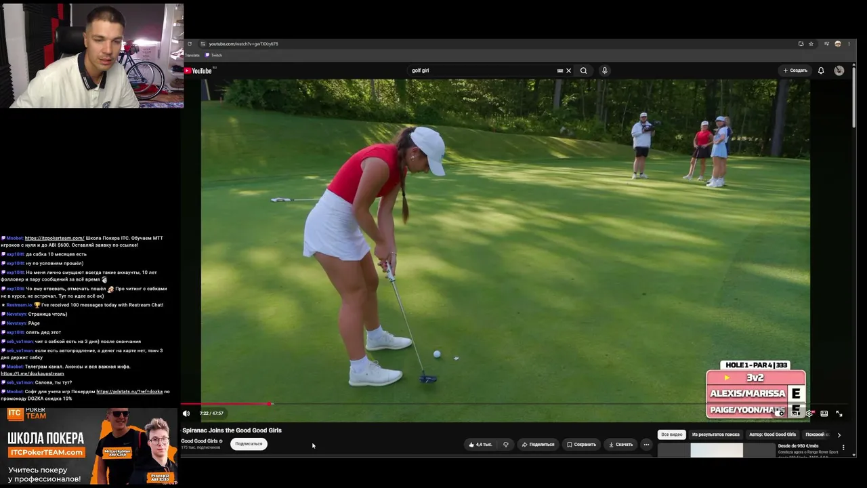Select the "Из результатов поиска" chip
Screen dimensions: 867x488
(x=715, y=434)
